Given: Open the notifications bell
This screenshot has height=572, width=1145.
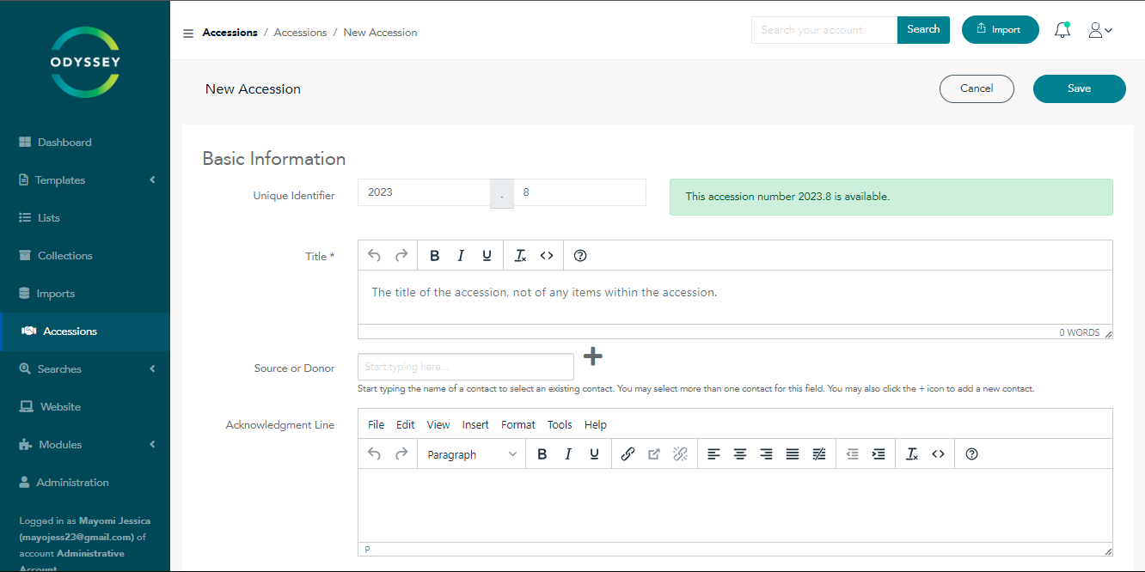Looking at the screenshot, I should 1063,30.
